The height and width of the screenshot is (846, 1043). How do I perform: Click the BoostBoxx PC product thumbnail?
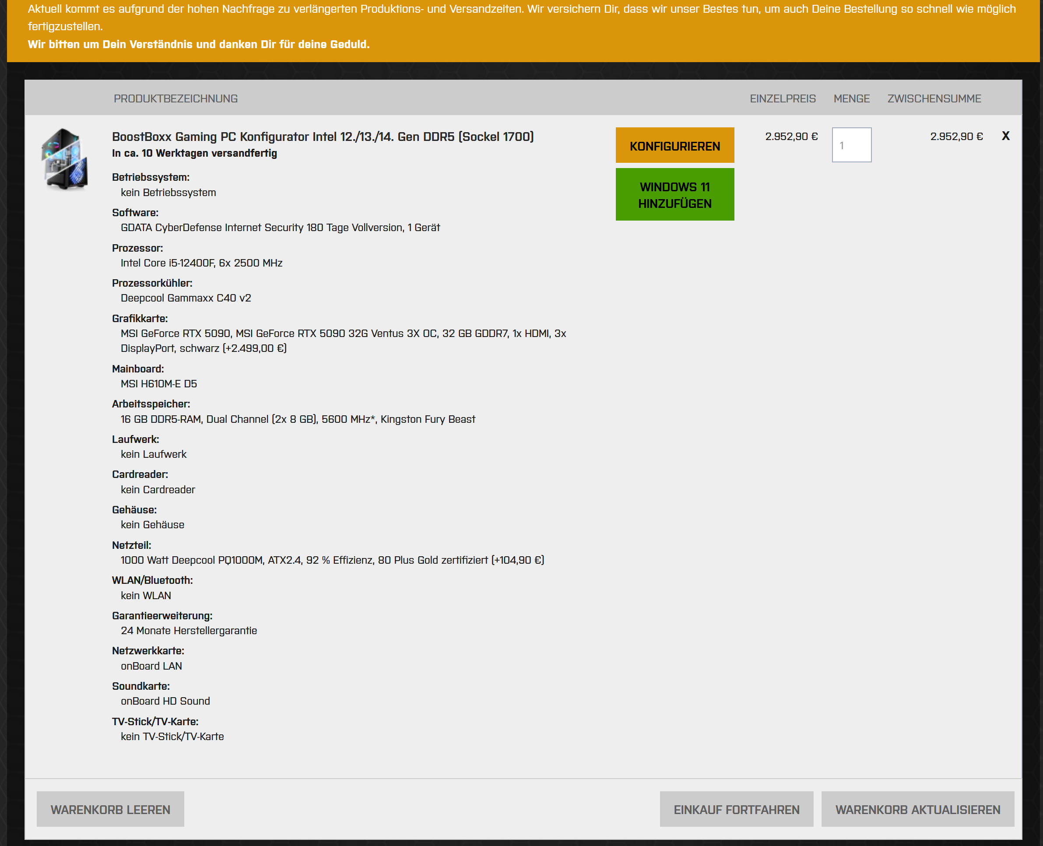pyautogui.click(x=65, y=158)
